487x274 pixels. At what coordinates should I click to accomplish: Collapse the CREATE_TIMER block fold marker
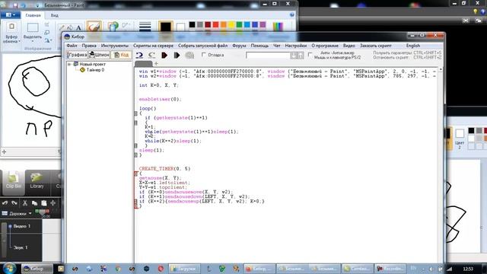[135, 174]
